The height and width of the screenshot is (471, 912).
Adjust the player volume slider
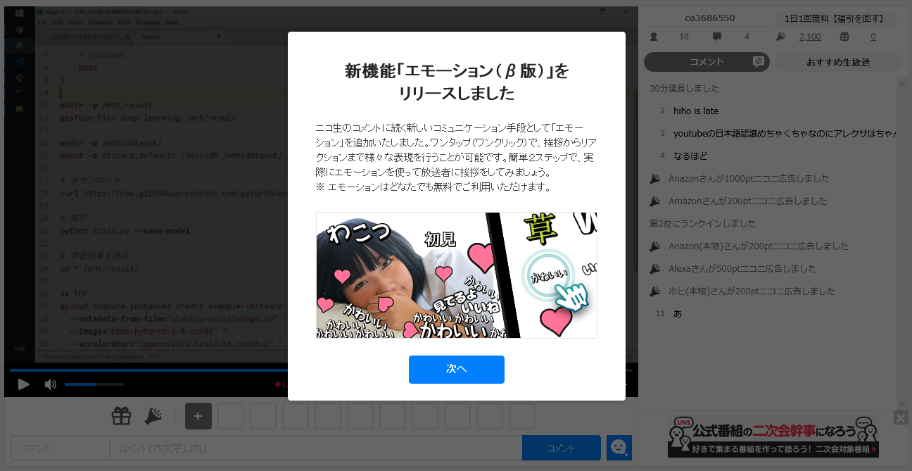pos(94,384)
